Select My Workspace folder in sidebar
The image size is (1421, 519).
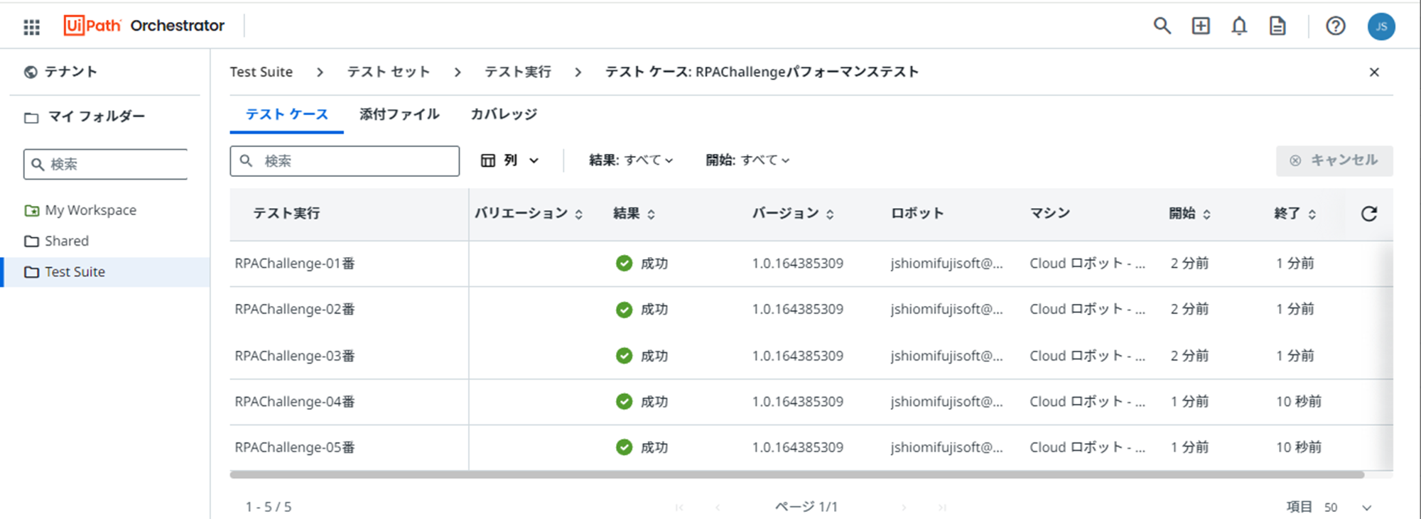pos(90,210)
